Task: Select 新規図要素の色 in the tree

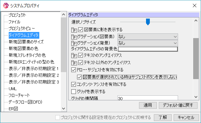Action: tap(23, 48)
